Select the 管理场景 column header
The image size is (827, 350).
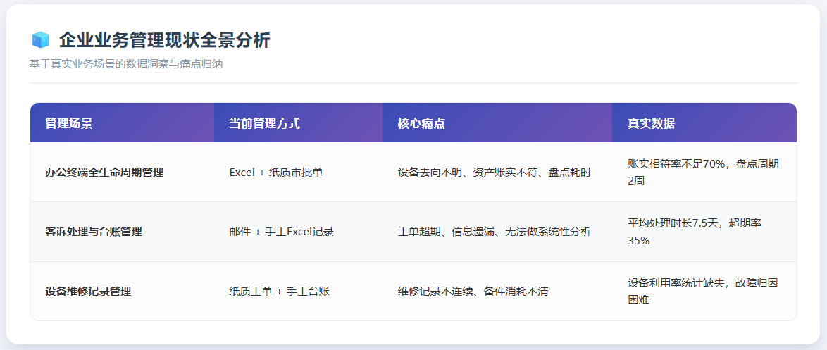(123, 123)
